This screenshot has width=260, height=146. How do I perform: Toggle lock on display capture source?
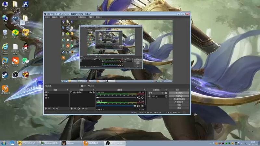[x=94, y=92]
